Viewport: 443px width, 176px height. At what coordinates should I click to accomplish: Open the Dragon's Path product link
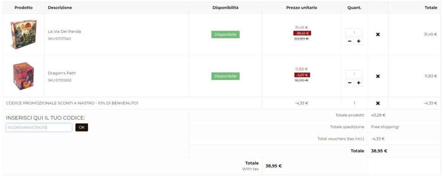62,73
